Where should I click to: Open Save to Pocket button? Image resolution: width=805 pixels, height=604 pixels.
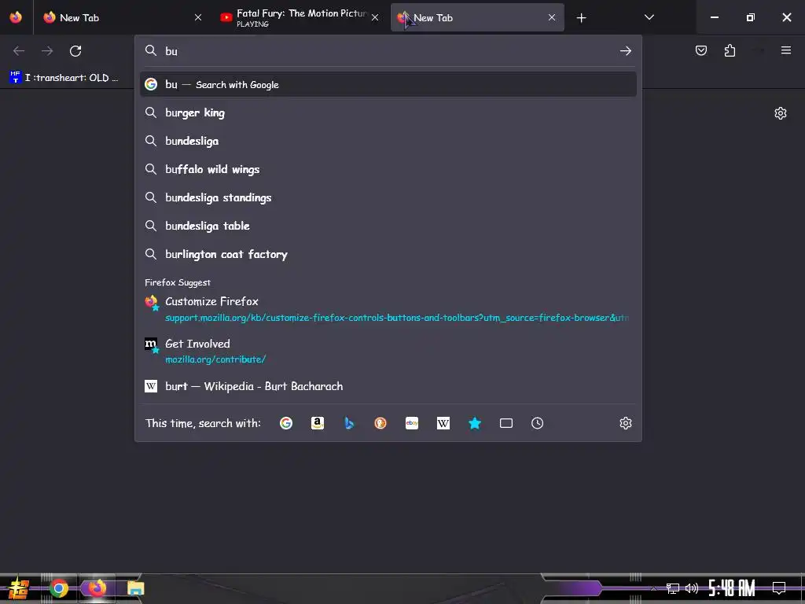[x=701, y=50]
